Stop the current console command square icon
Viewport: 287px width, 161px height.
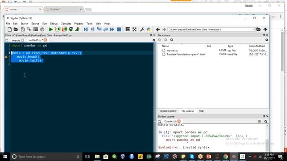[x=259, y=121]
